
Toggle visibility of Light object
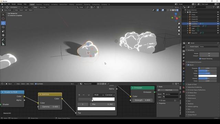(218, 28)
